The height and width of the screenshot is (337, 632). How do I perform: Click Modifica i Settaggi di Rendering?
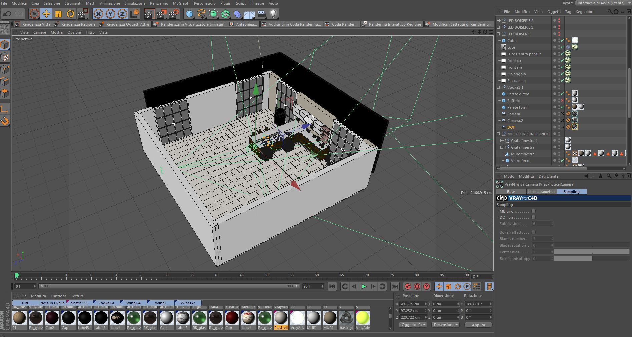[459, 24]
